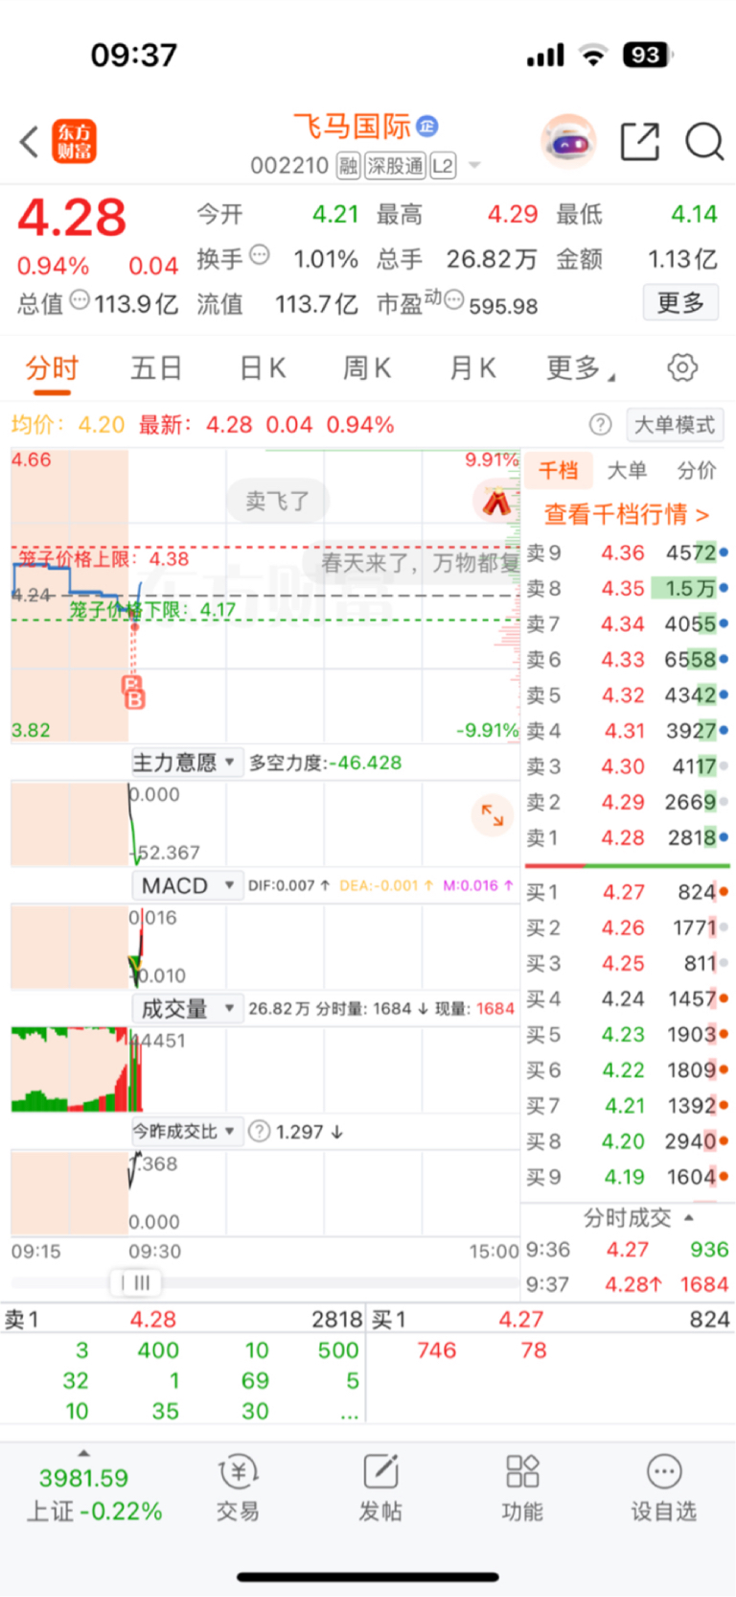This screenshot has height=1597, width=736.
Task: Open the 功能 functions icon
Action: [x=522, y=1488]
